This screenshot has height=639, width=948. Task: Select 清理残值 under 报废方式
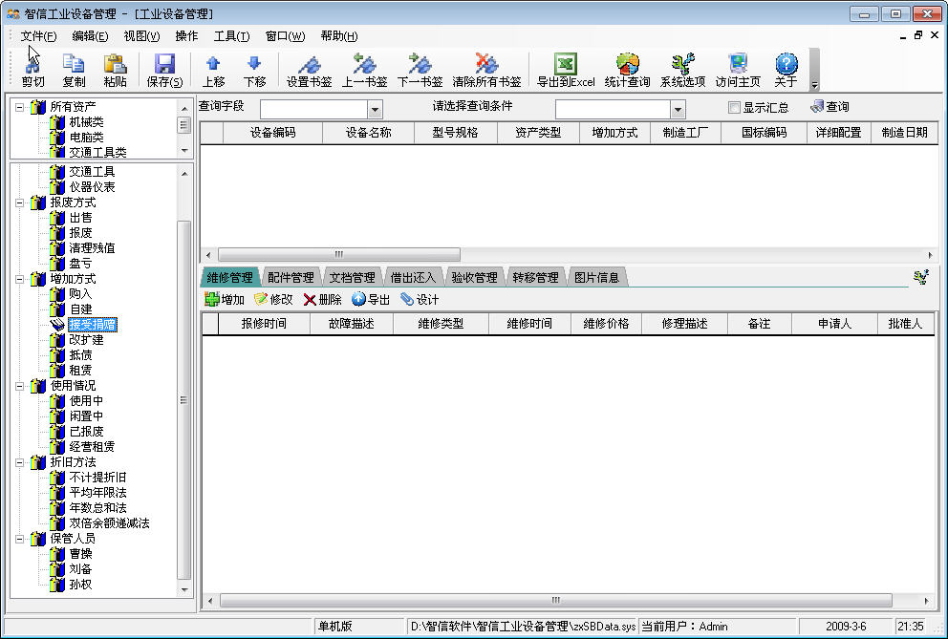pyautogui.click(x=92, y=247)
